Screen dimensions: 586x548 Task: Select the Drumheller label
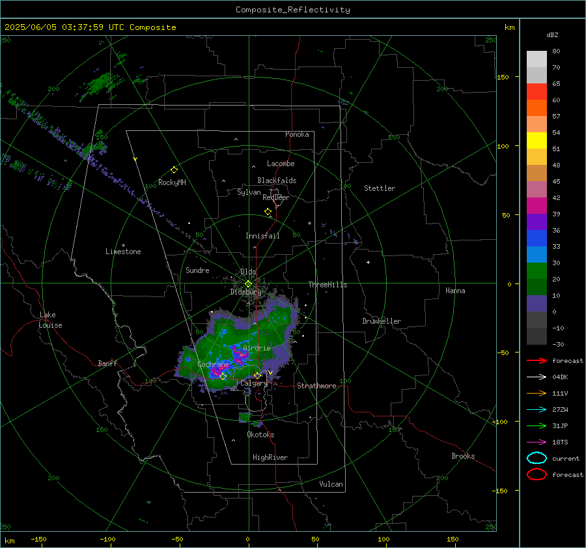(382, 321)
